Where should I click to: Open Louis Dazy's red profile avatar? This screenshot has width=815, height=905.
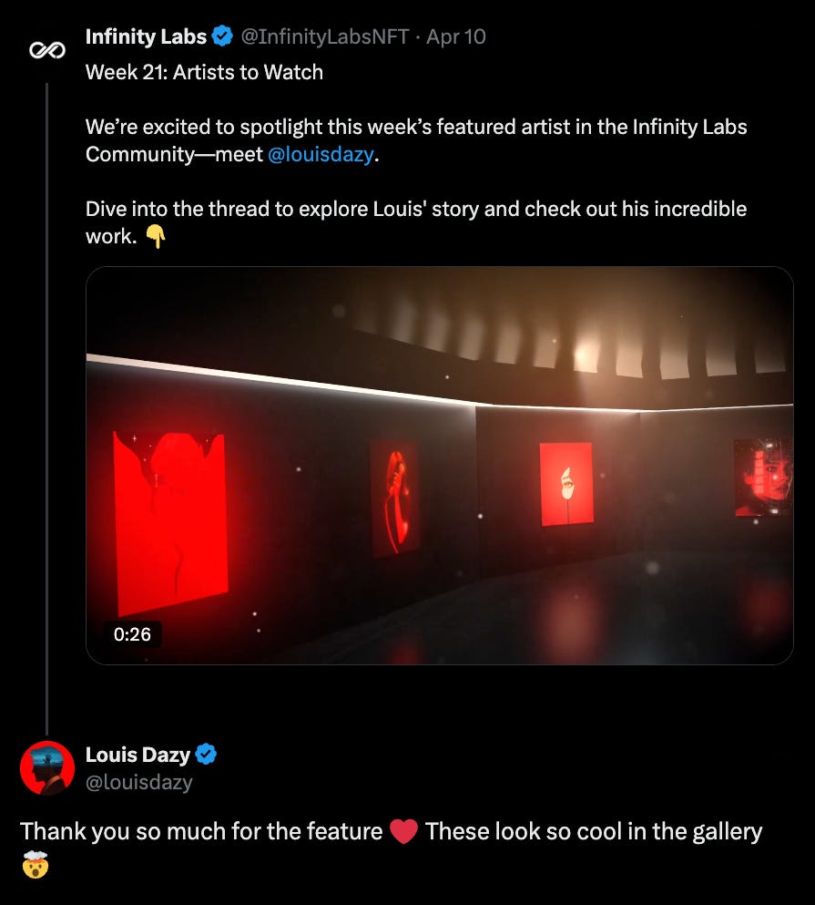[x=47, y=767]
